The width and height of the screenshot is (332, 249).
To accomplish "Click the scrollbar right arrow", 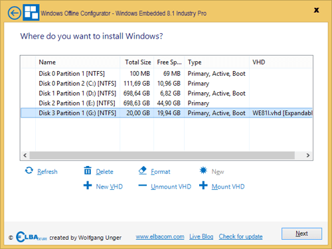I will (x=308, y=155).
